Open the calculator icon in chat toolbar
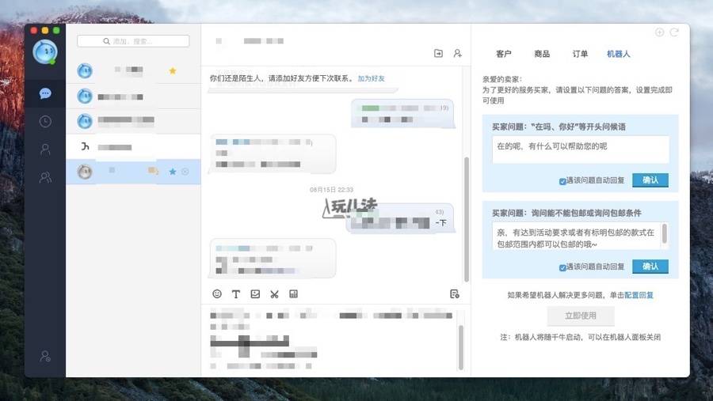Screen dimensions: 713x401 (293, 293)
